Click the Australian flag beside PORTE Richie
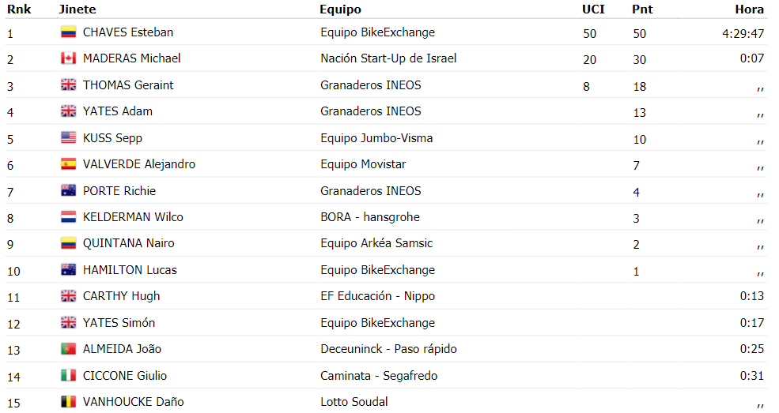779x413 pixels. (68, 191)
